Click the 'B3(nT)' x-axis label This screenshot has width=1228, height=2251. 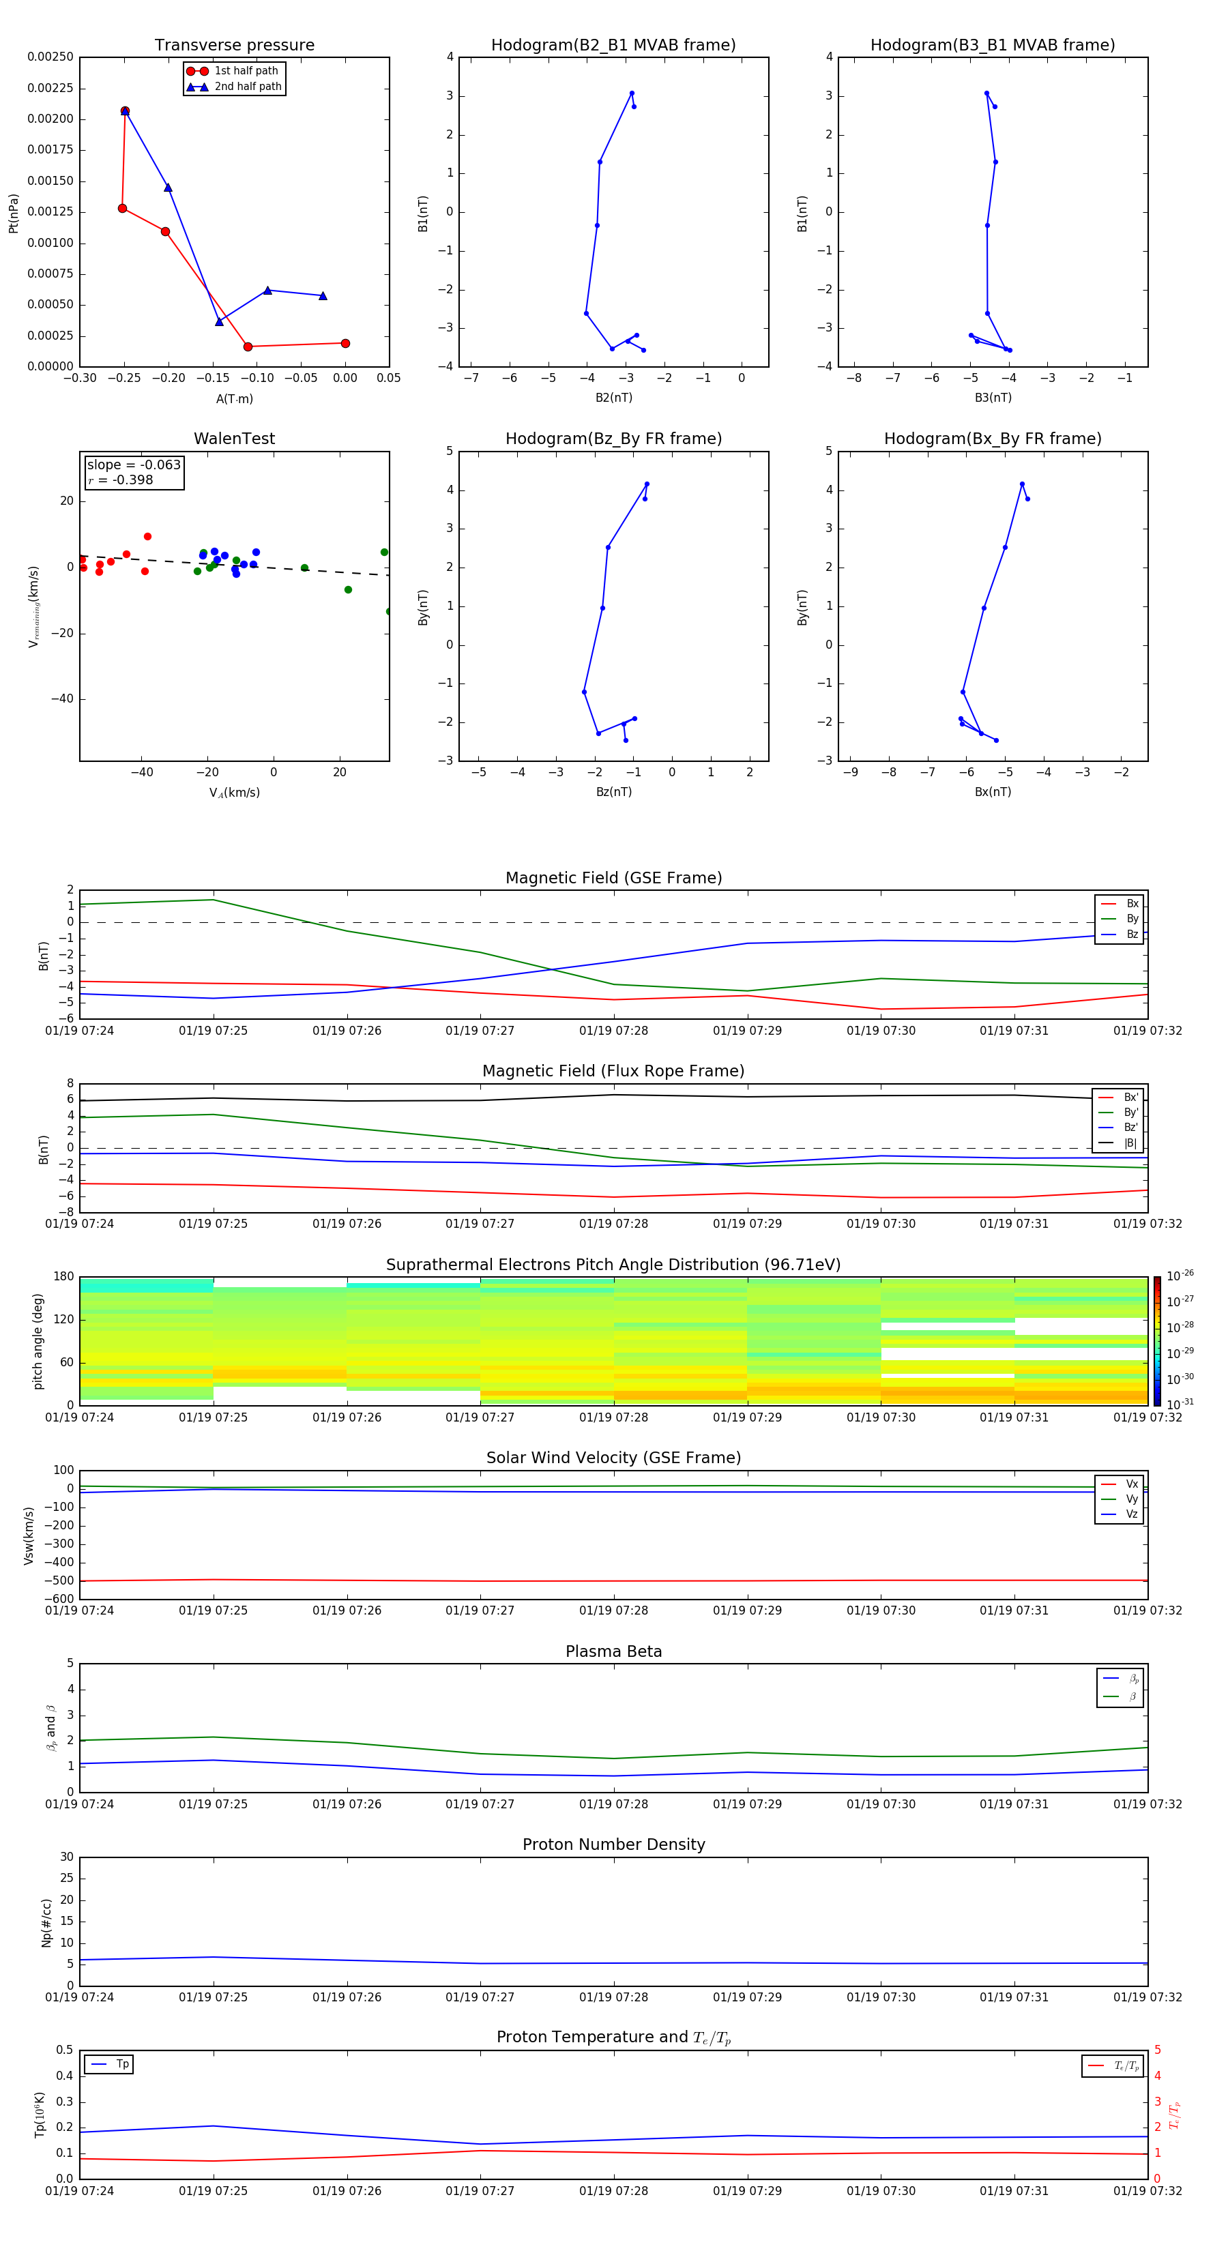(x=993, y=398)
